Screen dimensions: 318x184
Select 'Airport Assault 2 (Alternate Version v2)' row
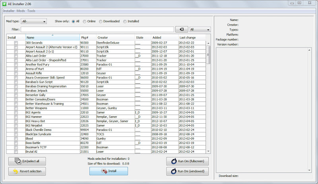(x=106, y=47)
